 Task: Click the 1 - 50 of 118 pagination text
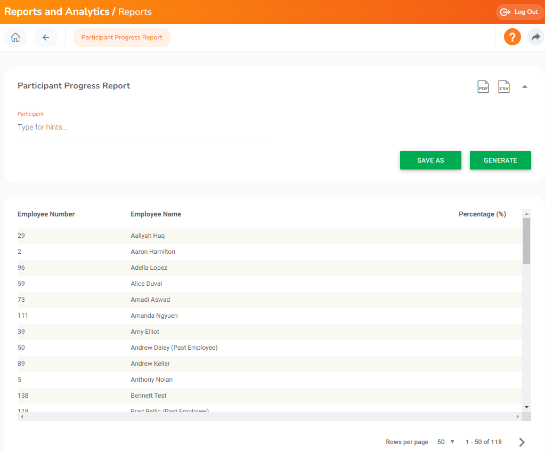pos(484,442)
